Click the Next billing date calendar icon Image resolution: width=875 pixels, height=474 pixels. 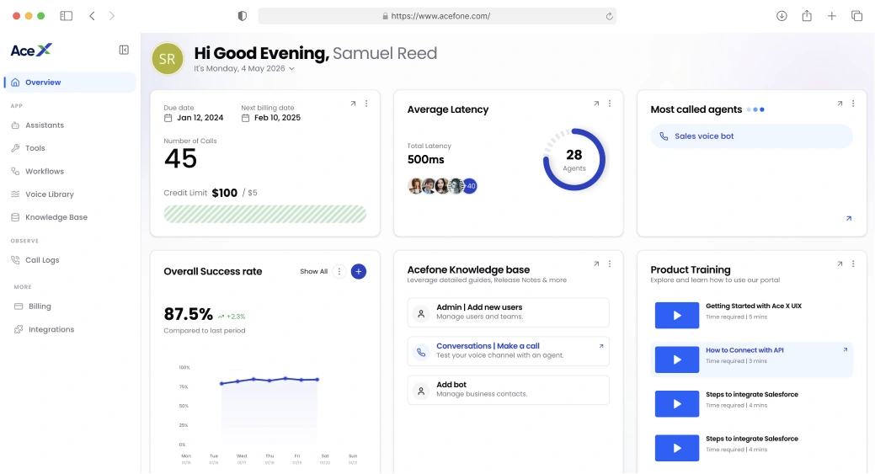tap(245, 118)
